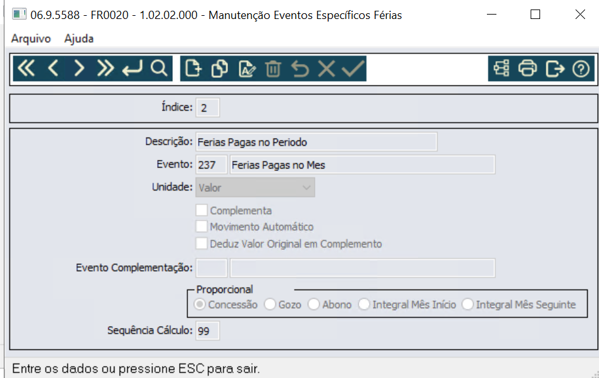Viewport: 599px width, 378px height.
Task: Click the status bar message 'Entre os dados ou pressione ESC para sair.'
Action: click(x=136, y=369)
